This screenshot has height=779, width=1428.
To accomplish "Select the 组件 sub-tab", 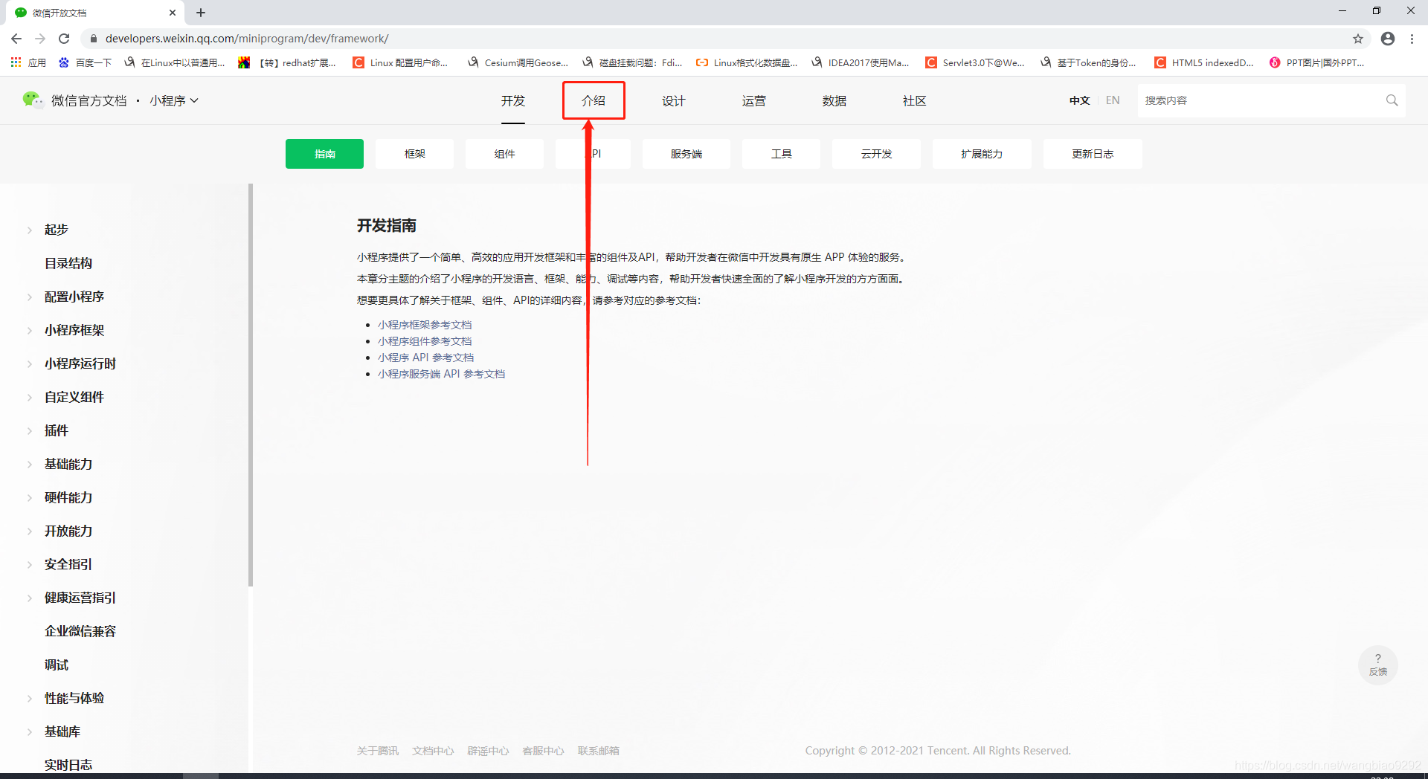I will pos(504,154).
